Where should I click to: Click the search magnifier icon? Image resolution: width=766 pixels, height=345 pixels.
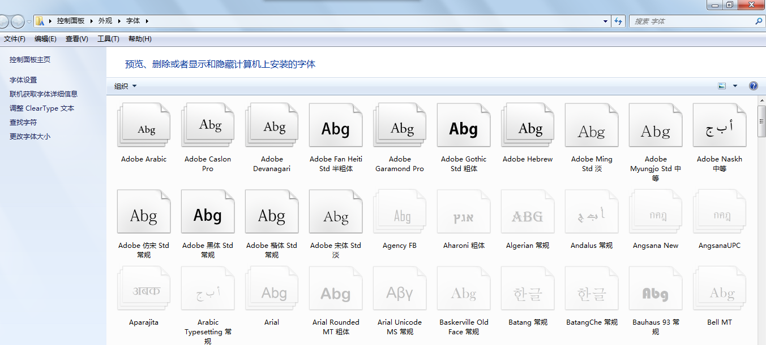pyautogui.click(x=759, y=21)
